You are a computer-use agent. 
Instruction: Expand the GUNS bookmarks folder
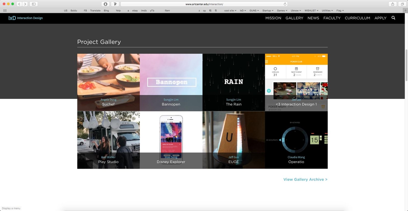[x=254, y=10]
